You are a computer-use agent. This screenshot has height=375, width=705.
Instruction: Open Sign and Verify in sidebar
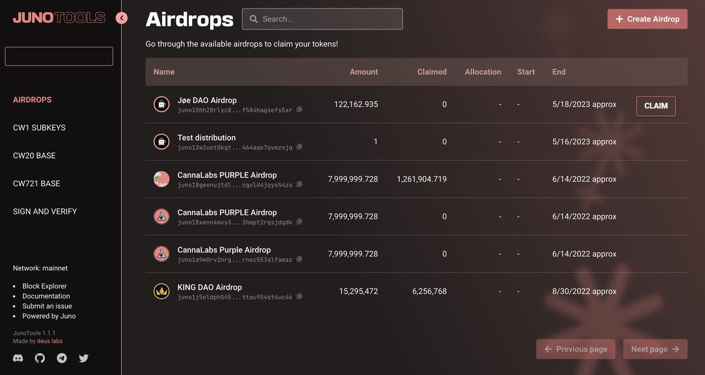[x=45, y=212]
